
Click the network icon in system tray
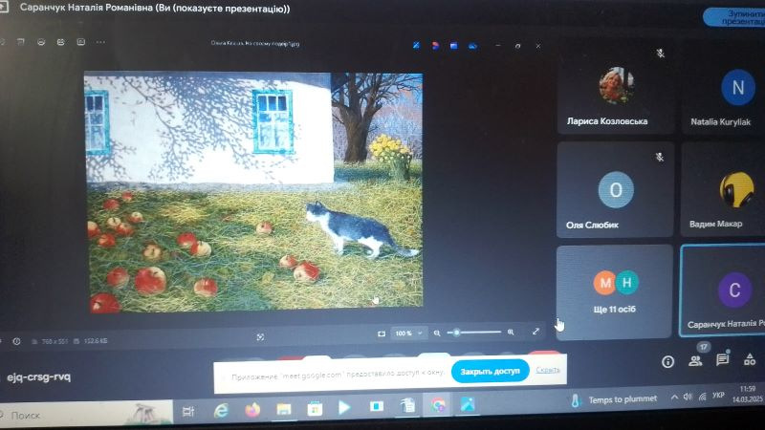(703, 397)
